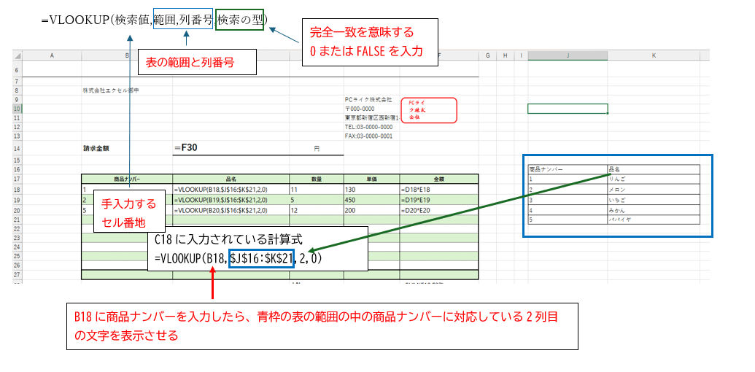Screen dimensions: 755x372
Task: Click the みかん cell
Action: [654, 209]
